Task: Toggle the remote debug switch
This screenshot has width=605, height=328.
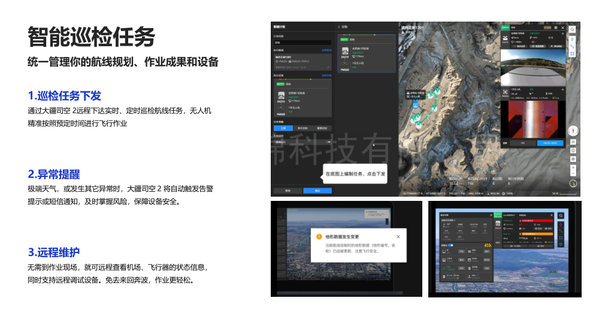Action: [450, 246]
